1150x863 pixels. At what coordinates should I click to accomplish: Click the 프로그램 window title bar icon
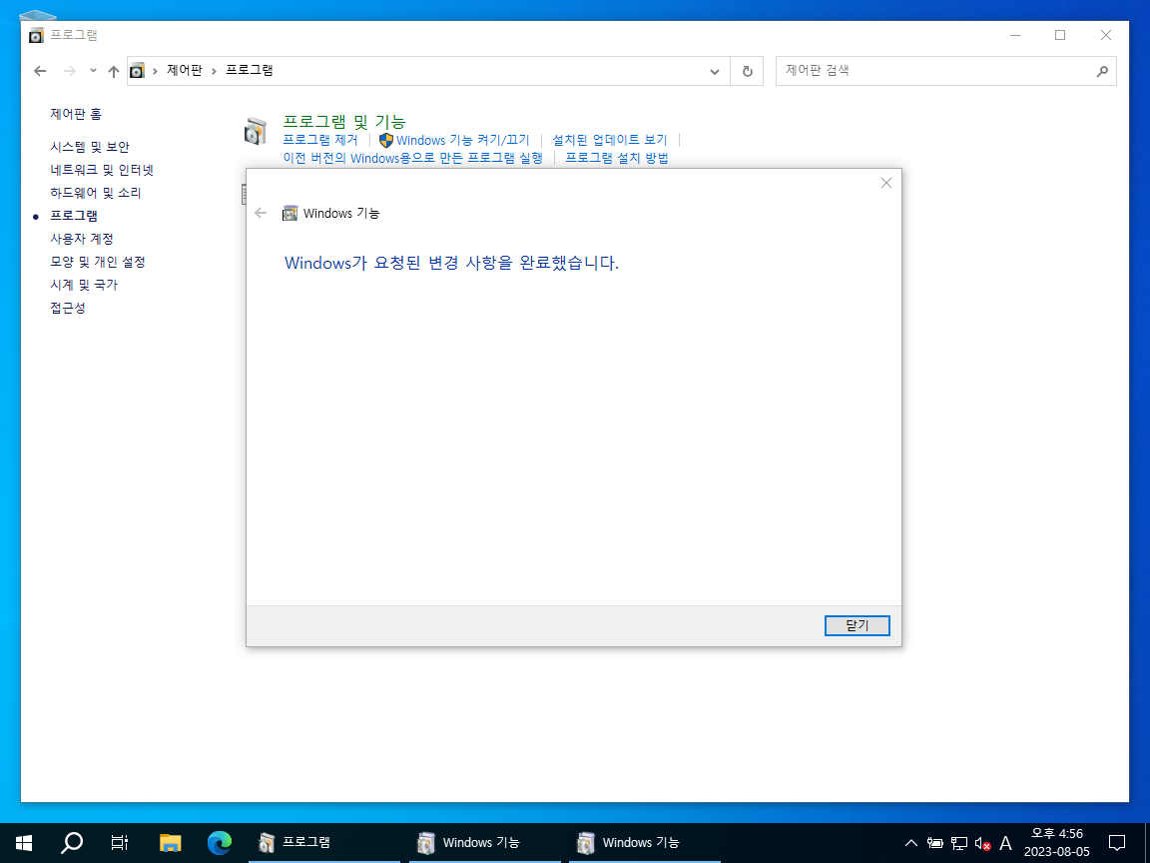pyautogui.click(x=36, y=35)
